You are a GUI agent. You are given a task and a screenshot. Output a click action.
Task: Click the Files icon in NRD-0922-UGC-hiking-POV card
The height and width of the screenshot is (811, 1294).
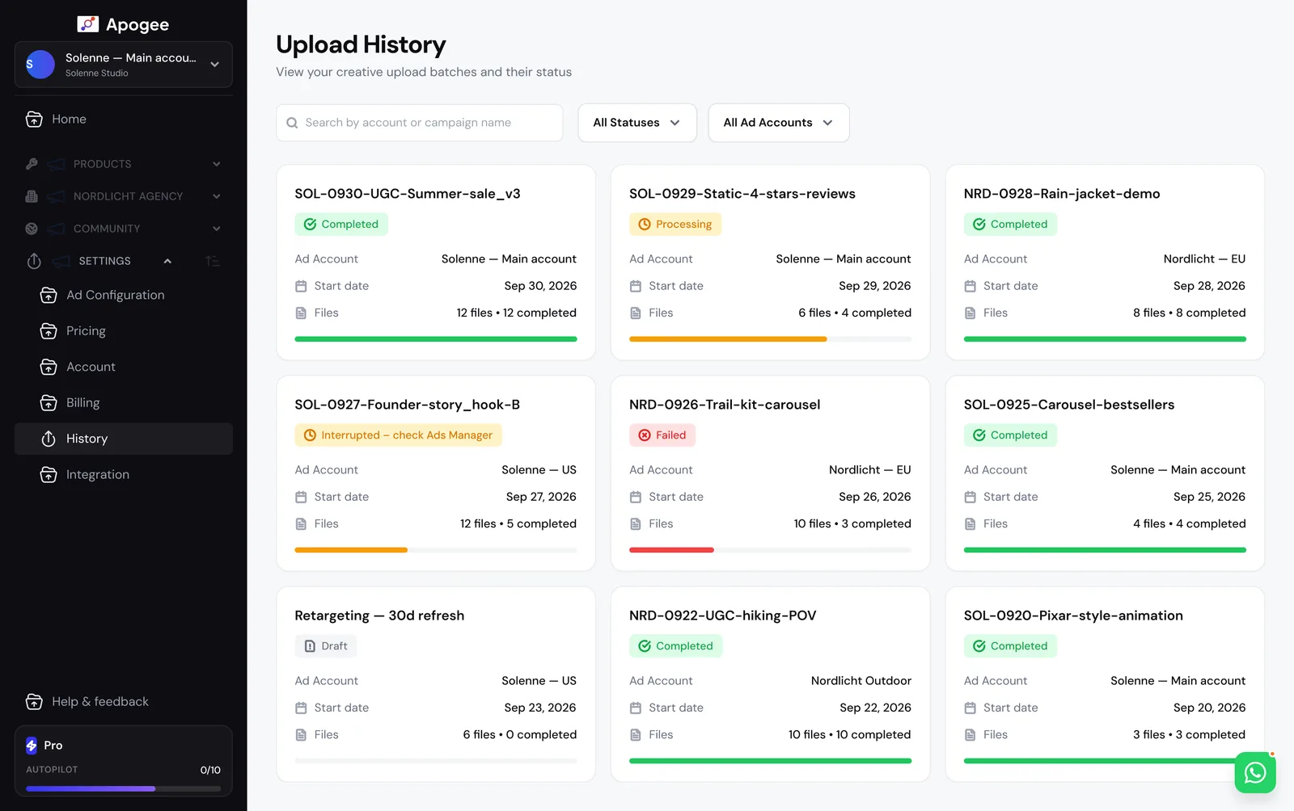(x=636, y=735)
